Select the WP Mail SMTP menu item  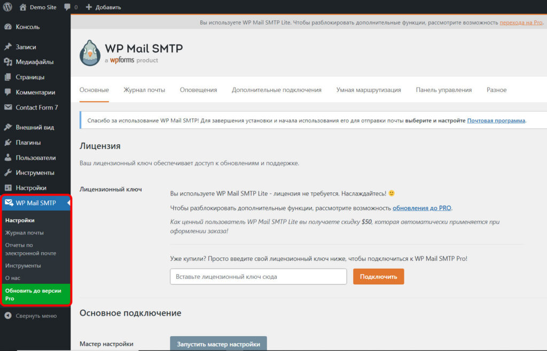[35, 203]
